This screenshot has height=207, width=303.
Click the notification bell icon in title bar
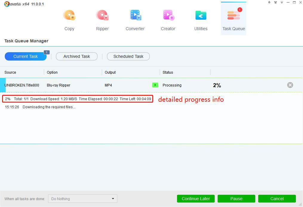269,2
